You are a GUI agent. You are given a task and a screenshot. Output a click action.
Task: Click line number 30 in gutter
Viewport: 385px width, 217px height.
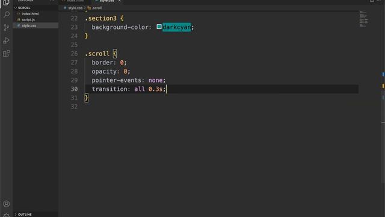click(74, 89)
